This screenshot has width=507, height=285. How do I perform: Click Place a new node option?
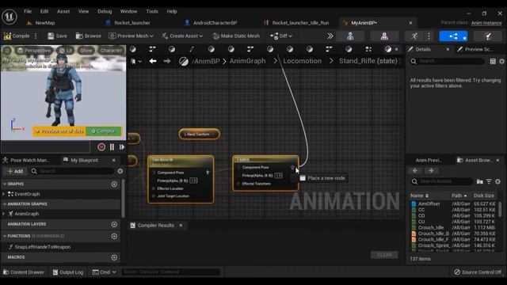(322, 178)
